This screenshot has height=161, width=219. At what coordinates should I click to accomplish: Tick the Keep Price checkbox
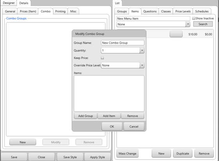point(102,58)
